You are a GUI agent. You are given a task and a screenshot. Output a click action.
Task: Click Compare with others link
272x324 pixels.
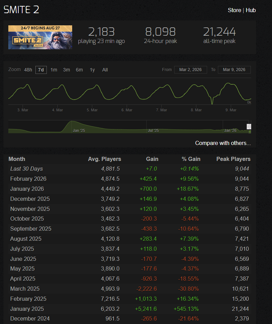coord(223,143)
